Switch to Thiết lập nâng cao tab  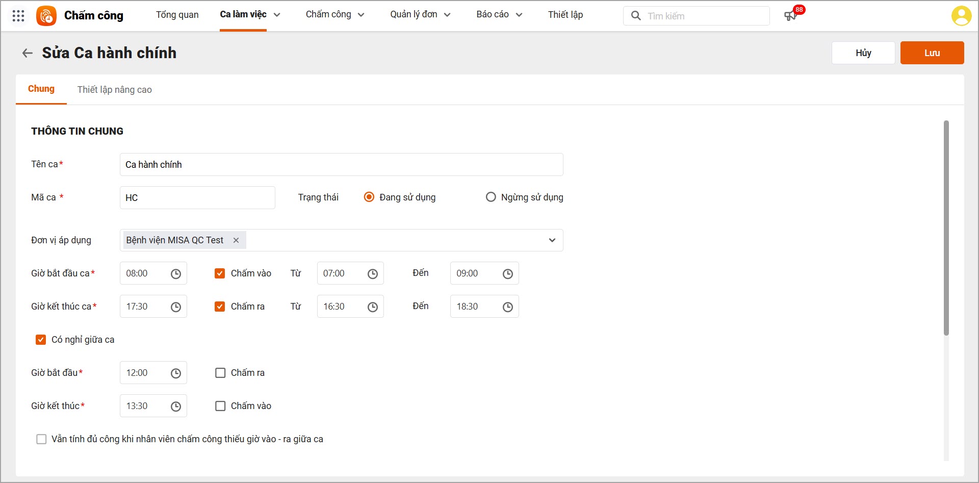coord(115,90)
